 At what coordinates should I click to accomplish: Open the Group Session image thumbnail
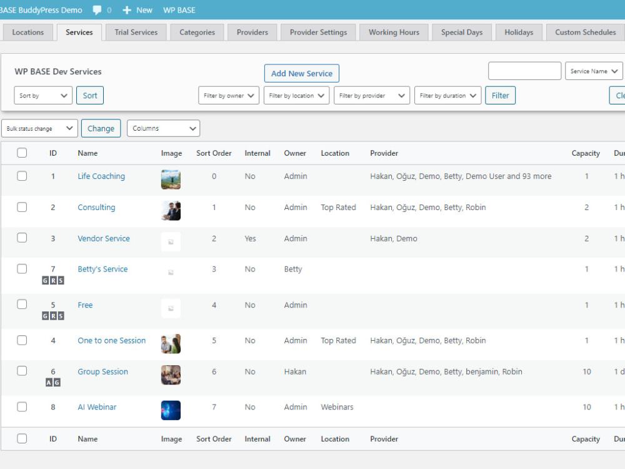coord(171,375)
